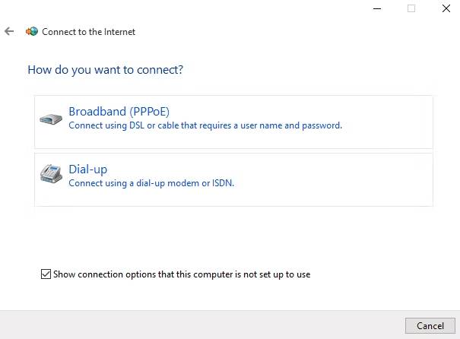This screenshot has width=460, height=339.
Task: Uncheck Show connection options checkbox
Action: [46, 274]
